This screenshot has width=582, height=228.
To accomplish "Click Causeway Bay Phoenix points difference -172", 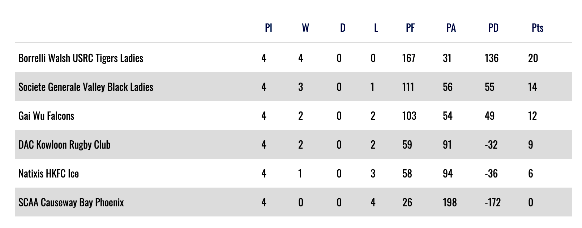I will 492,202.
